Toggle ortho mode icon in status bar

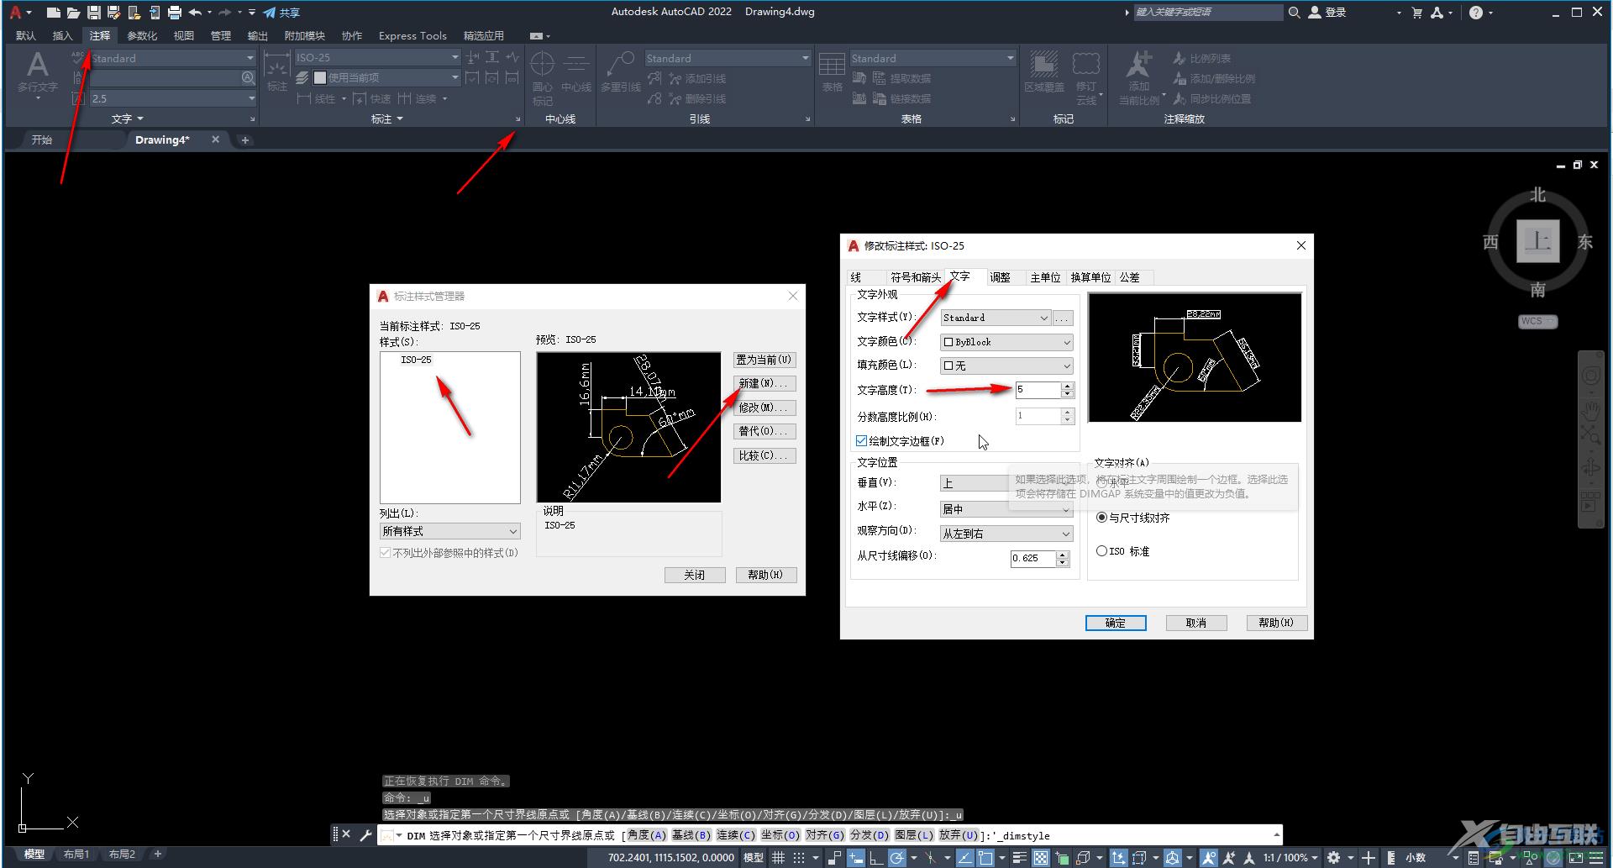pos(875,858)
